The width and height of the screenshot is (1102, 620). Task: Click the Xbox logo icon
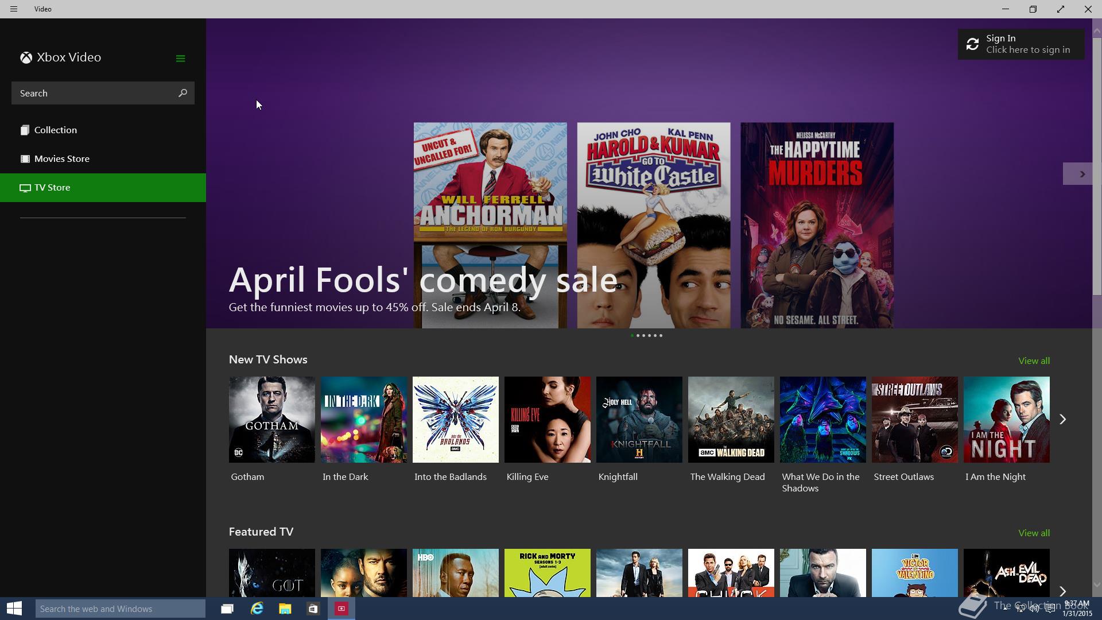26,57
